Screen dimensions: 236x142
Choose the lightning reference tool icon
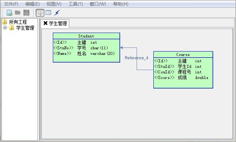(57, 13)
